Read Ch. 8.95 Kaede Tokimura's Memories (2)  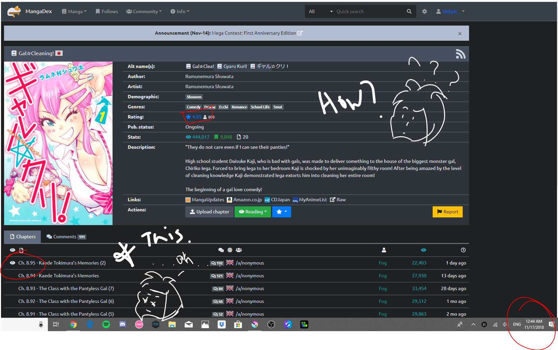click(62, 263)
